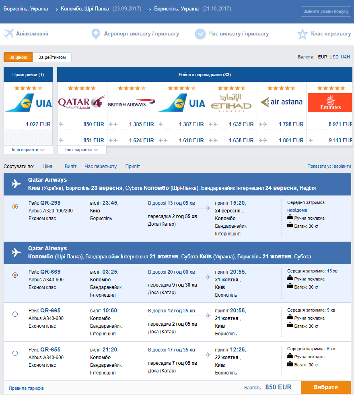Viewport: 354px width, 395px height.
Task: Click hand luggage icon in QR-669 row
Action: coord(290,278)
